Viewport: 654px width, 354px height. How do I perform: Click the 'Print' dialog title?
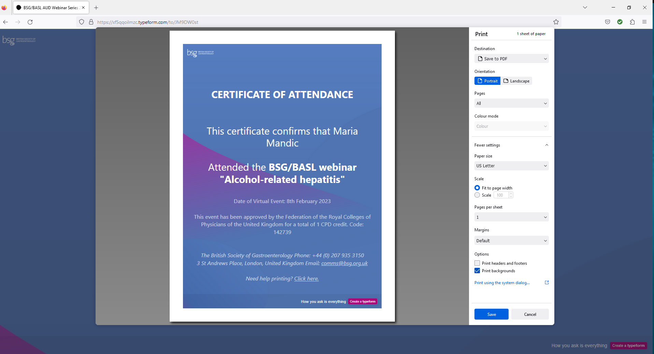[481, 34]
